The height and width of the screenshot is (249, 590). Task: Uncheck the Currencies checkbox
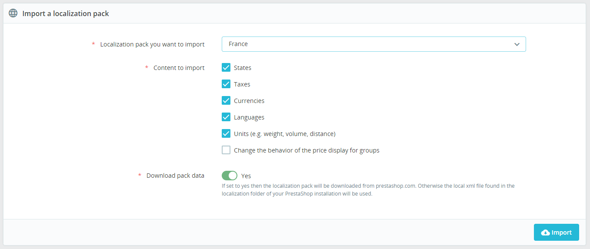click(226, 100)
